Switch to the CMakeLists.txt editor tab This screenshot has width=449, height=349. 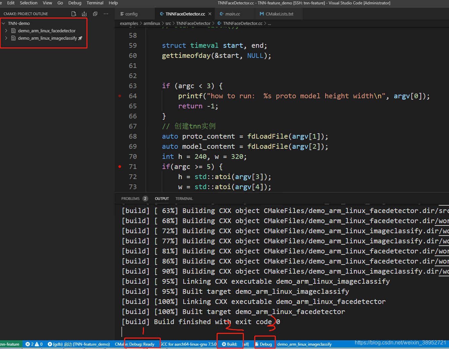(279, 14)
